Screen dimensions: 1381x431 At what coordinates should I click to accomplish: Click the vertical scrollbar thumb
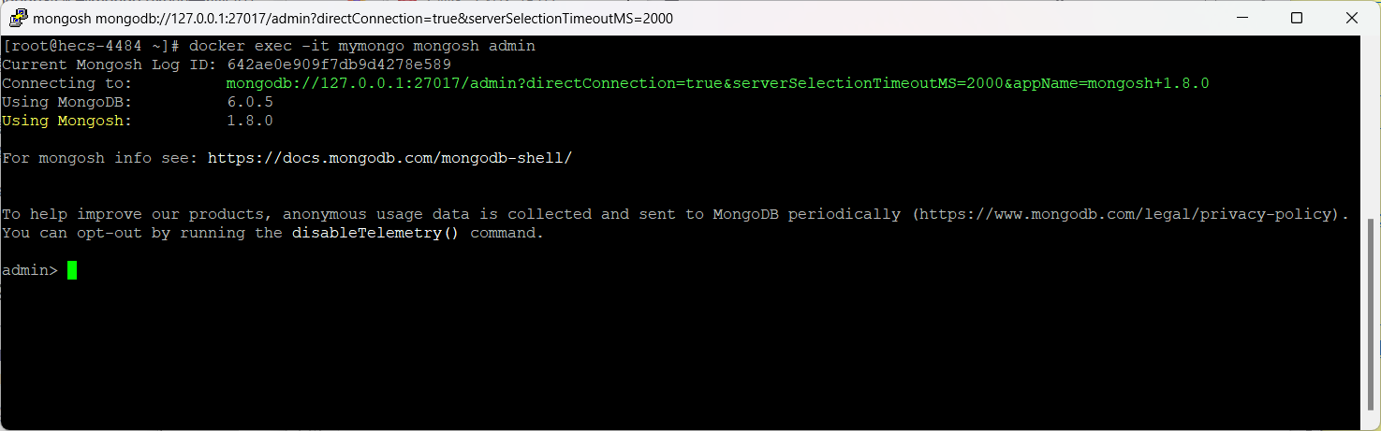[1372, 316]
